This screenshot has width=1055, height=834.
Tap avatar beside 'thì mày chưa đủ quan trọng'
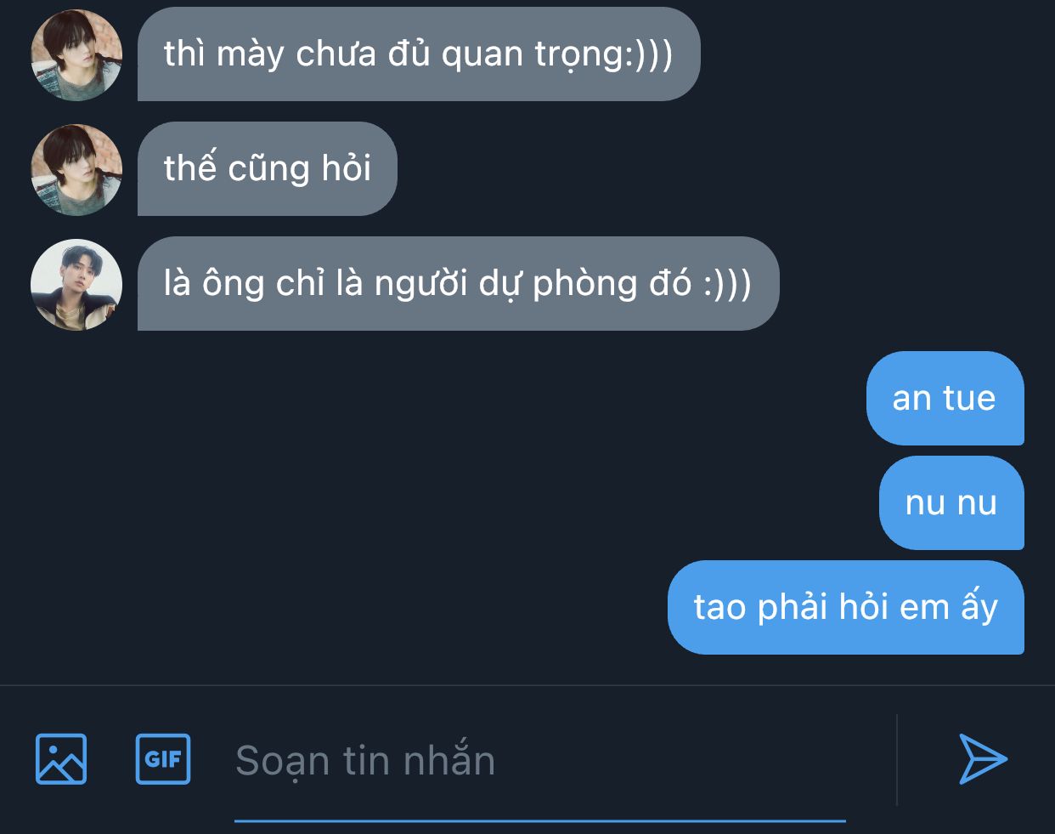(76, 55)
